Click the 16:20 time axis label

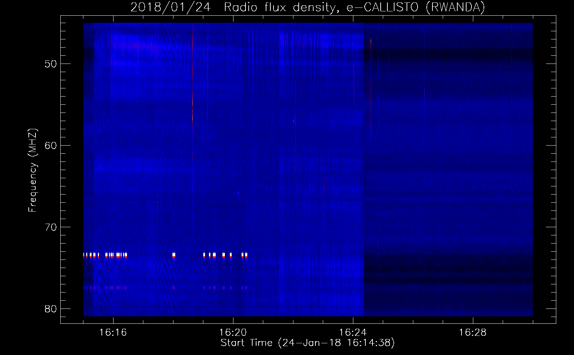click(x=233, y=333)
